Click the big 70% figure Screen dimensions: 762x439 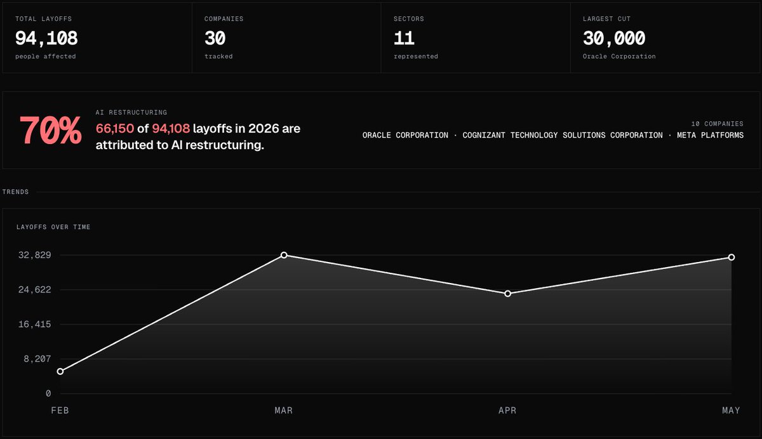pos(51,131)
